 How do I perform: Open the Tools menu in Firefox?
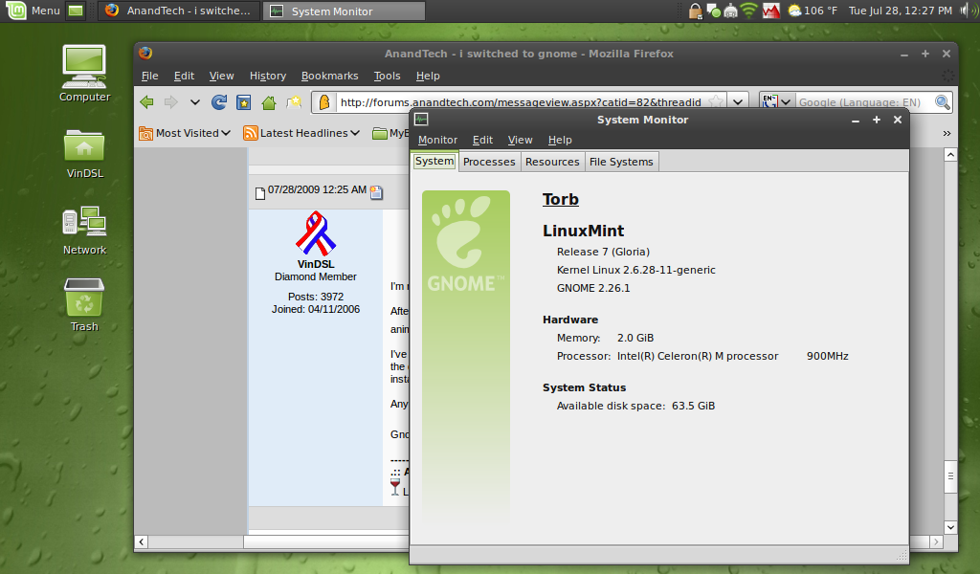[387, 76]
